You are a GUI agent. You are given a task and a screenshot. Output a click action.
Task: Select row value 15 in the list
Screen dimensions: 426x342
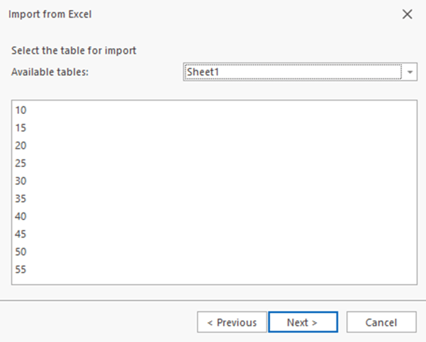click(x=21, y=128)
